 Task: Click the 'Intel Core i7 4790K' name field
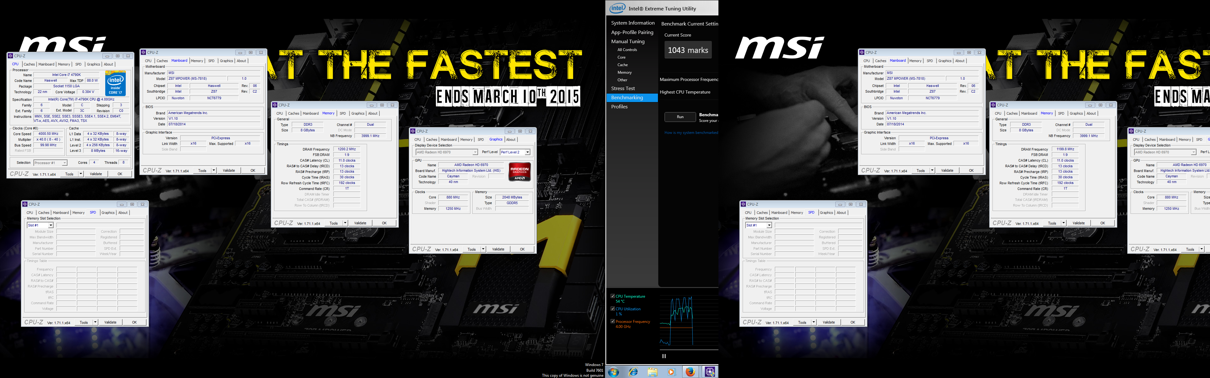click(x=66, y=75)
